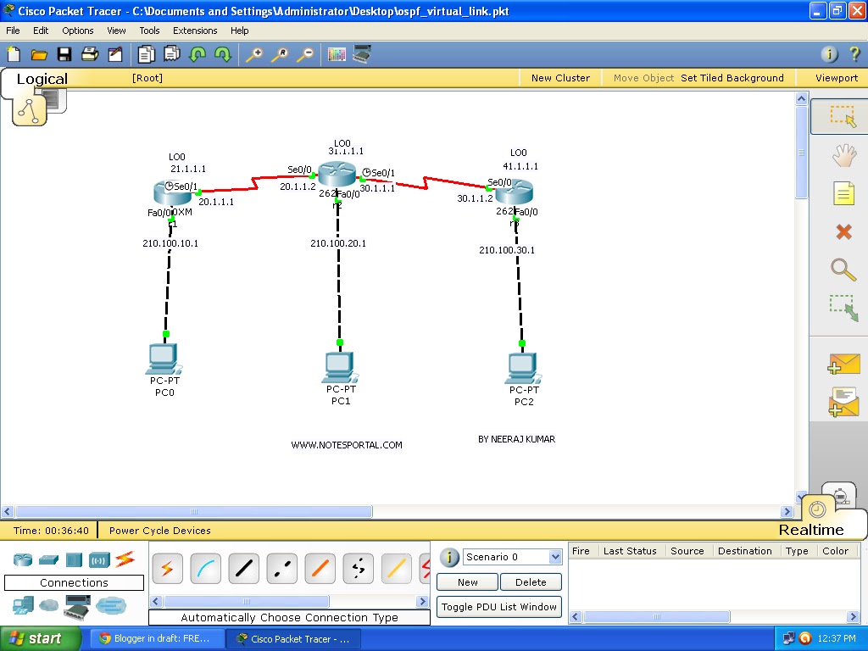Pick the red X Delete tool

coord(843,231)
